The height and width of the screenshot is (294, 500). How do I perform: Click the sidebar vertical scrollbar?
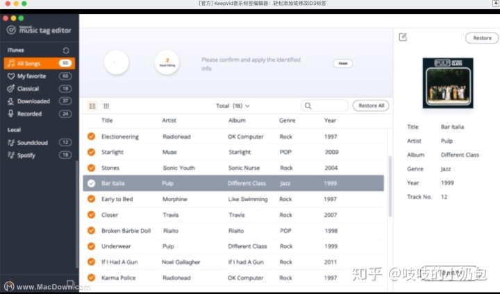coord(77,214)
